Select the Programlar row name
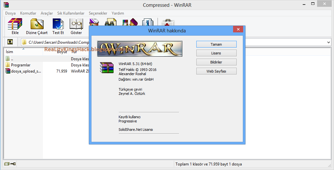The height and width of the screenshot is (170, 334). click(21, 65)
